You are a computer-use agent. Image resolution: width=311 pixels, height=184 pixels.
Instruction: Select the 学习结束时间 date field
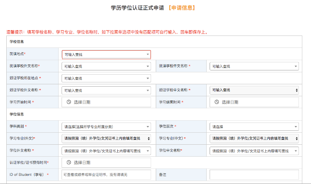(254, 102)
